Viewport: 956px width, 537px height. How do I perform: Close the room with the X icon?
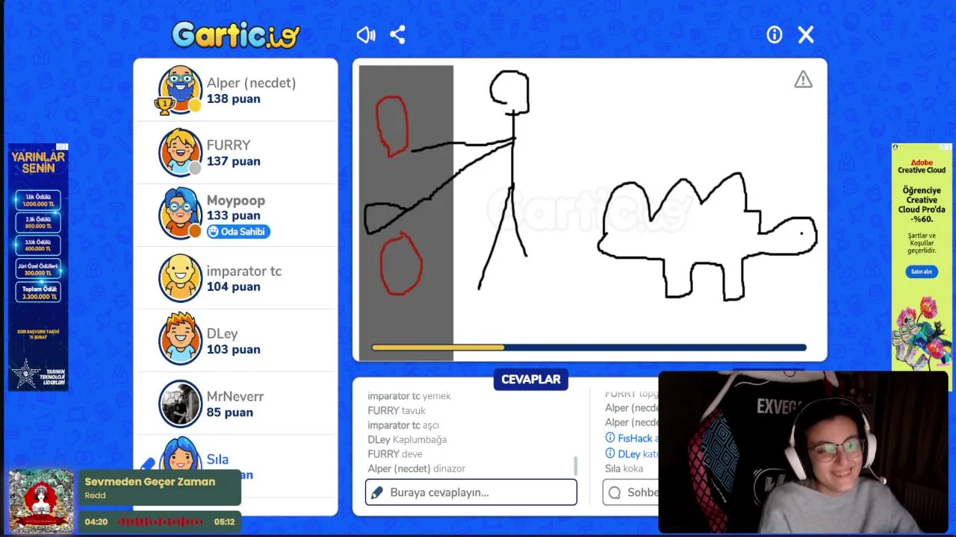click(x=806, y=34)
